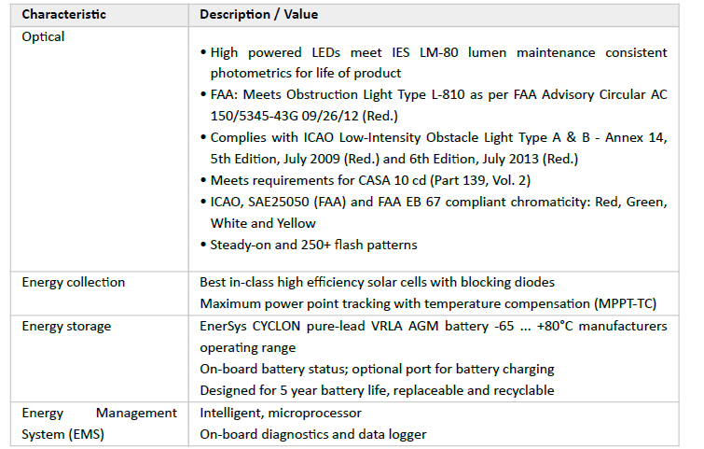Click the FAA Obstruction Light Type L-810 bullet
704x449 pixels.
[x=434, y=105]
